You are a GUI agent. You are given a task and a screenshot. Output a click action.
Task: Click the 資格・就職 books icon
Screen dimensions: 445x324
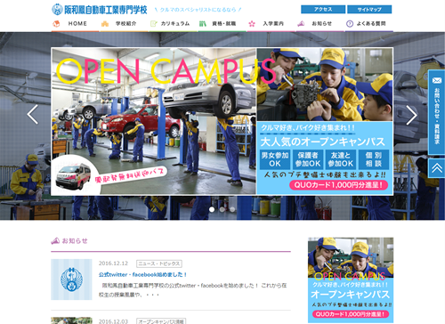203,24
